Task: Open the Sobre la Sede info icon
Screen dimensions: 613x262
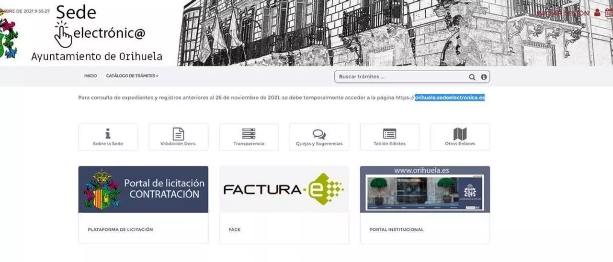Action: tap(108, 134)
